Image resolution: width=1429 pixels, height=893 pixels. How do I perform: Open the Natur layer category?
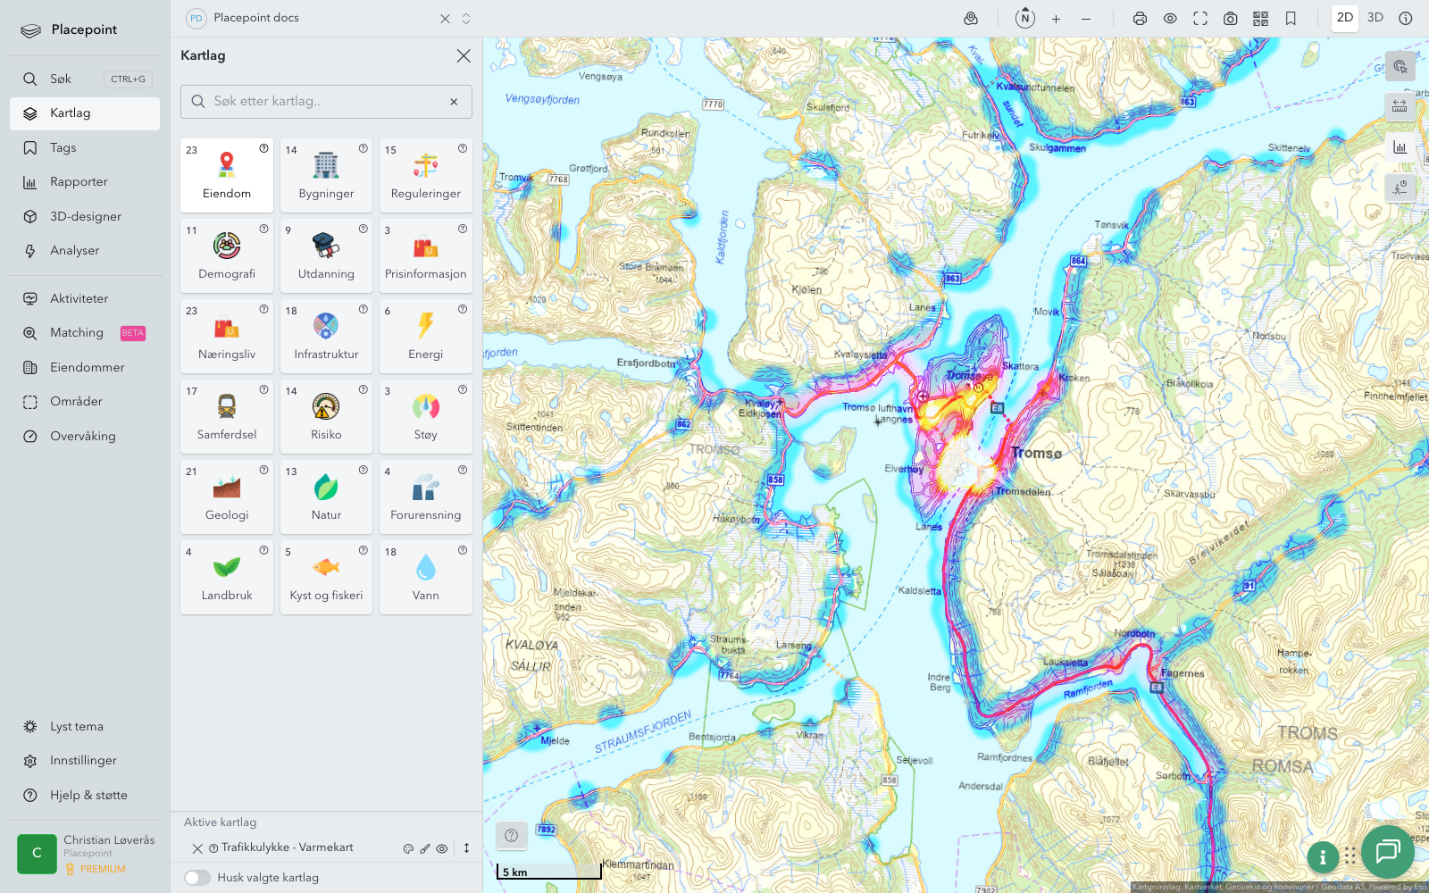tap(326, 497)
